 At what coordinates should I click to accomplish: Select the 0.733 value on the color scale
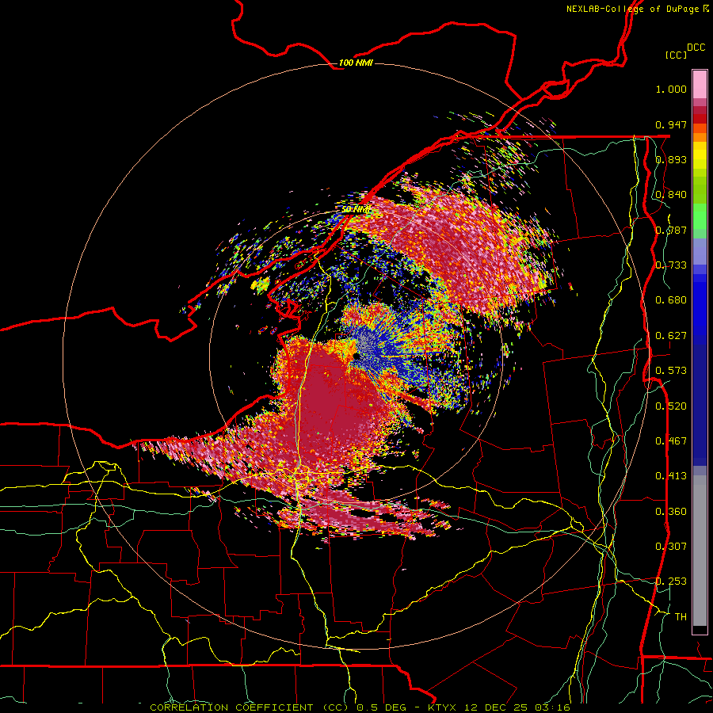pos(671,265)
